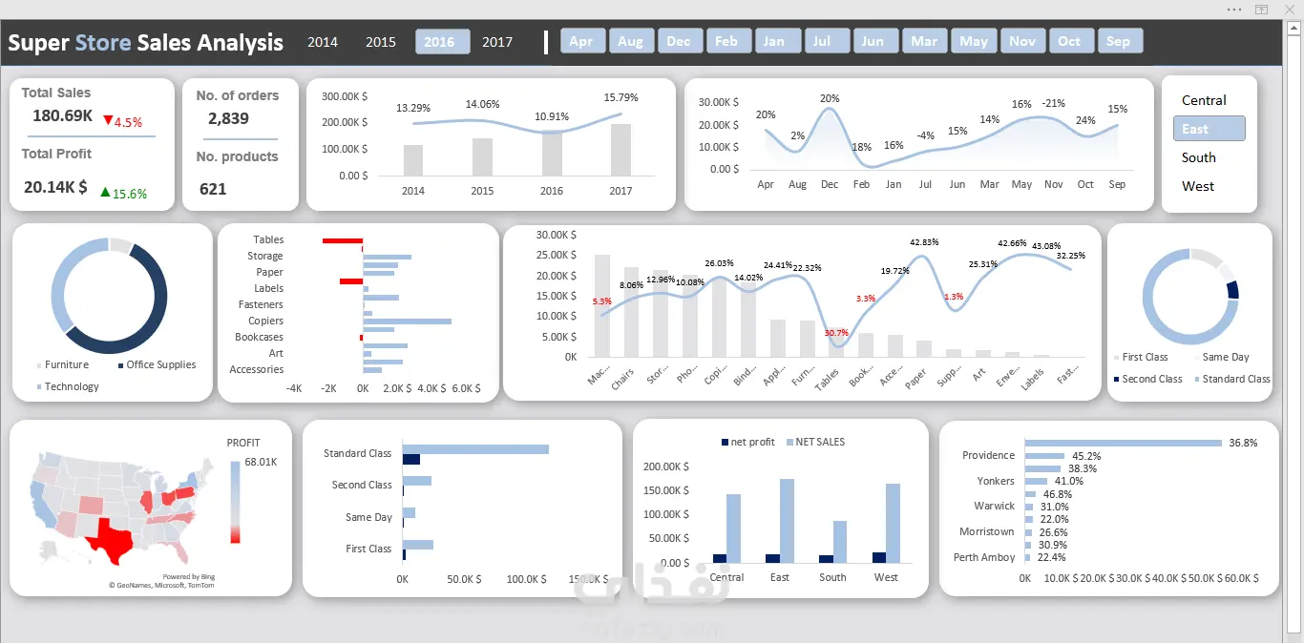Screen dimensions: 1304x643
Task: Filter by the Sep month button
Action: [1119, 41]
